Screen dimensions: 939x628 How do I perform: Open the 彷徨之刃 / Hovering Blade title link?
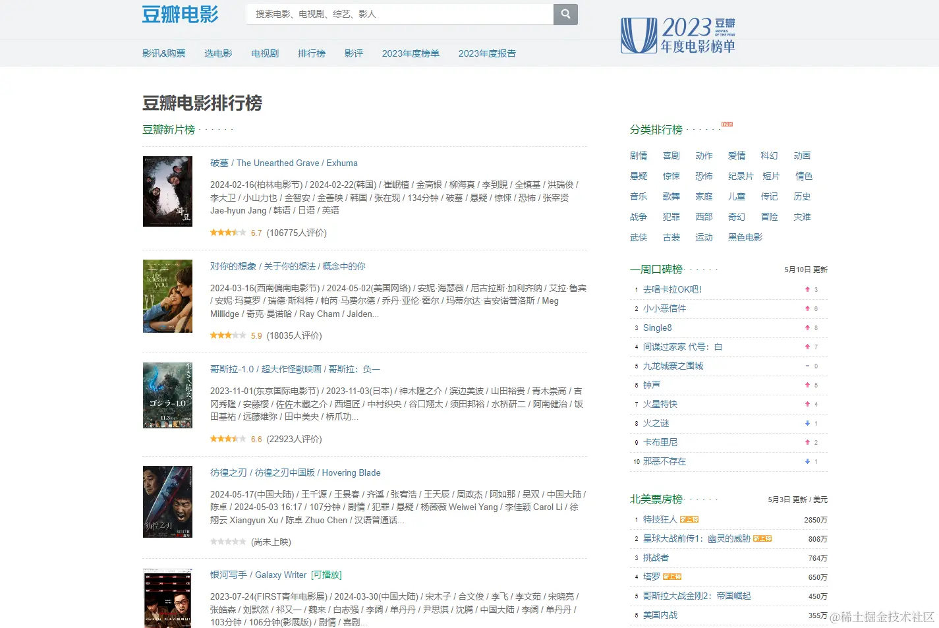pyautogui.click(x=295, y=472)
